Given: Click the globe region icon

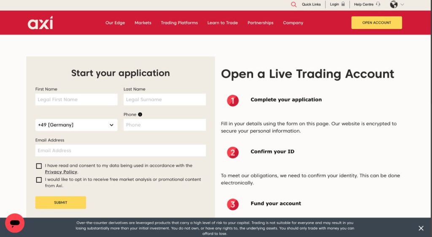Looking at the screenshot, I should (394, 4).
